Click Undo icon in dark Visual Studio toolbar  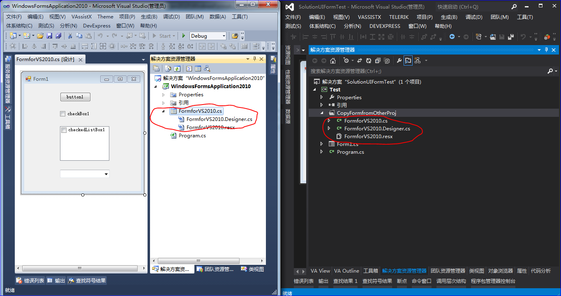523,36
